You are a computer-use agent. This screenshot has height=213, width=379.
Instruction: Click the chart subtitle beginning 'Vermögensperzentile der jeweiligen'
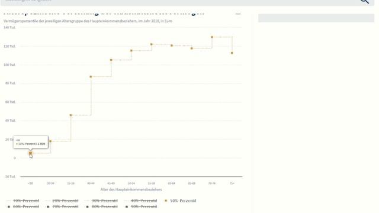click(88, 21)
